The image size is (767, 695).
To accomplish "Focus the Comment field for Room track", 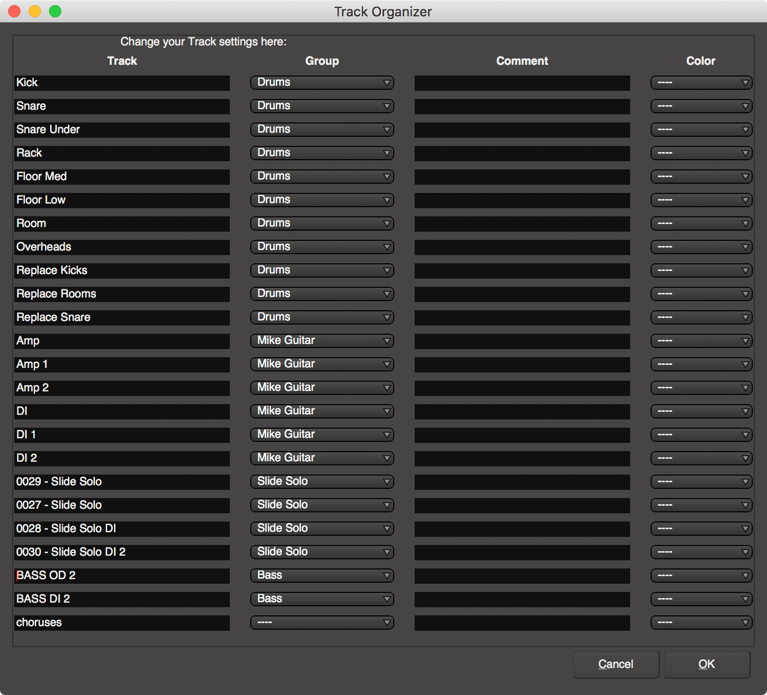I will pos(522,224).
